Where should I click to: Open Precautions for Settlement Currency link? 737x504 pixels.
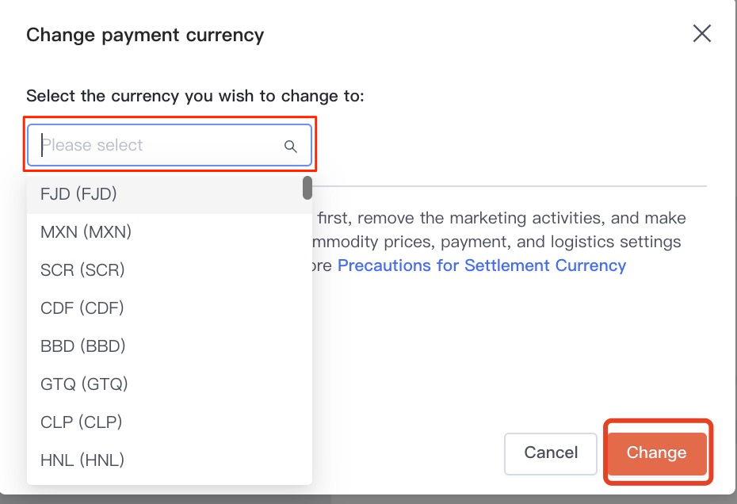coord(482,265)
